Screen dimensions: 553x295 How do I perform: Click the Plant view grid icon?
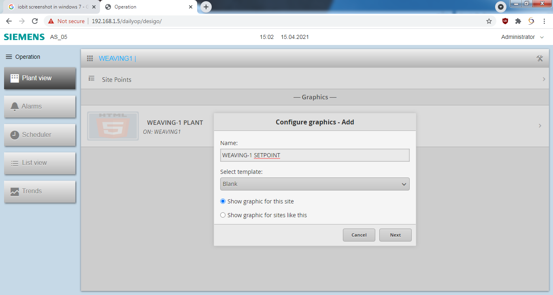click(x=15, y=78)
